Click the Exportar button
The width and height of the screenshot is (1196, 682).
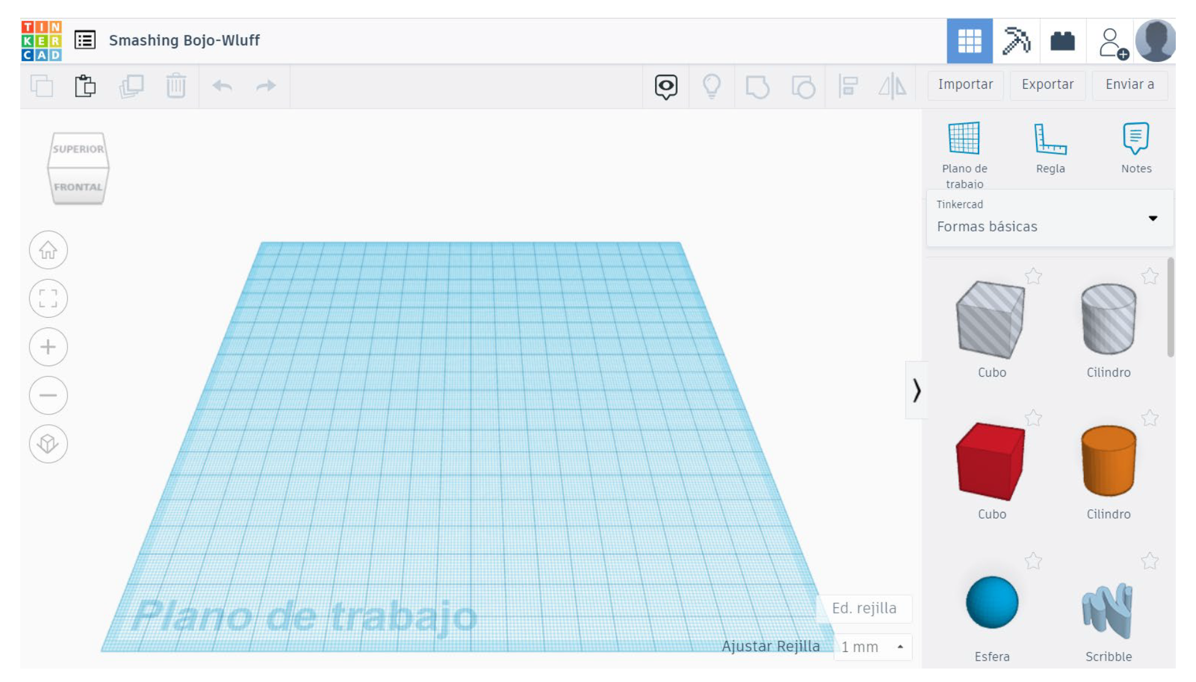pyautogui.click(x=1046, y=84)
